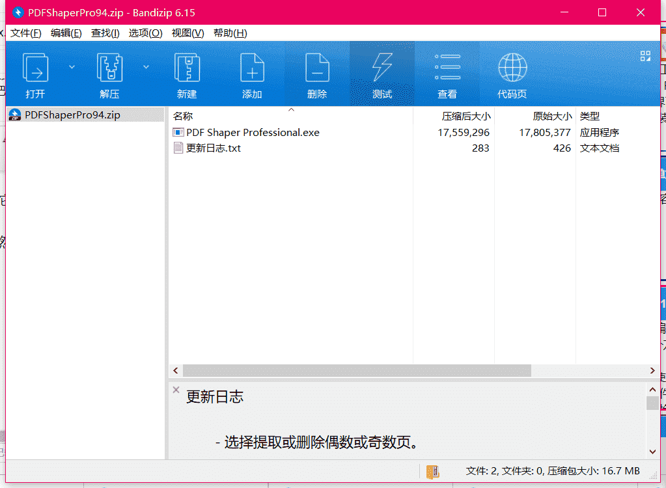The image size is (666, 488).
Task: Expand the dropdown arrow next to 解压
Action: (x=146, y=67)
